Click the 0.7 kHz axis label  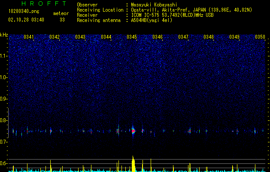click(3, 142)
